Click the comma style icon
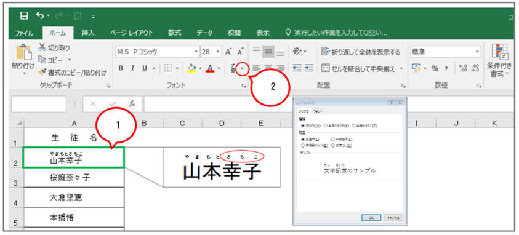The image size is (519, 235). tap(447, 68)
